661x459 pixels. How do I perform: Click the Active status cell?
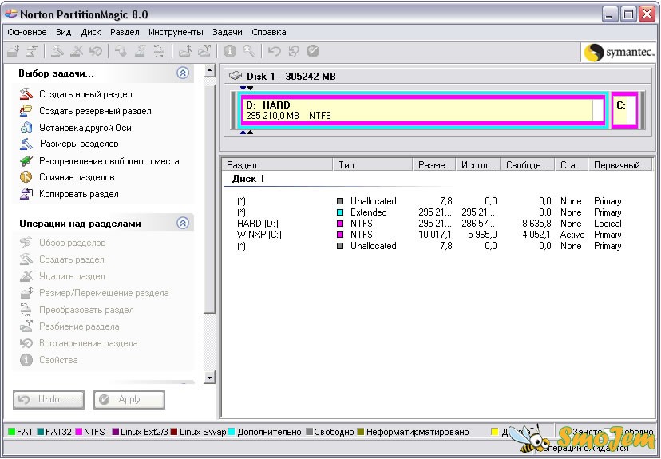572,235
